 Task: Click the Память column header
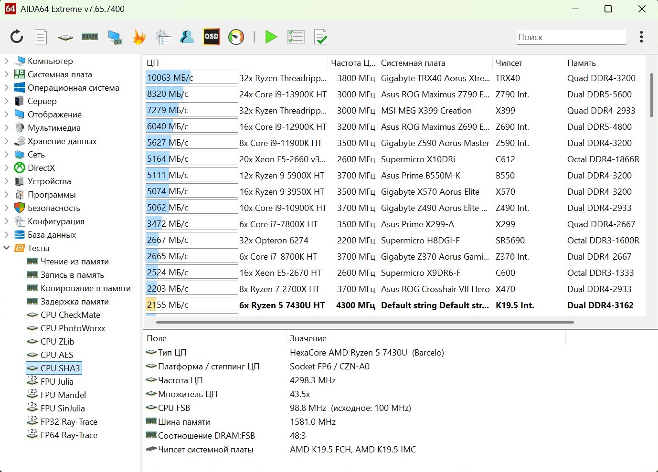click(581, 63)
